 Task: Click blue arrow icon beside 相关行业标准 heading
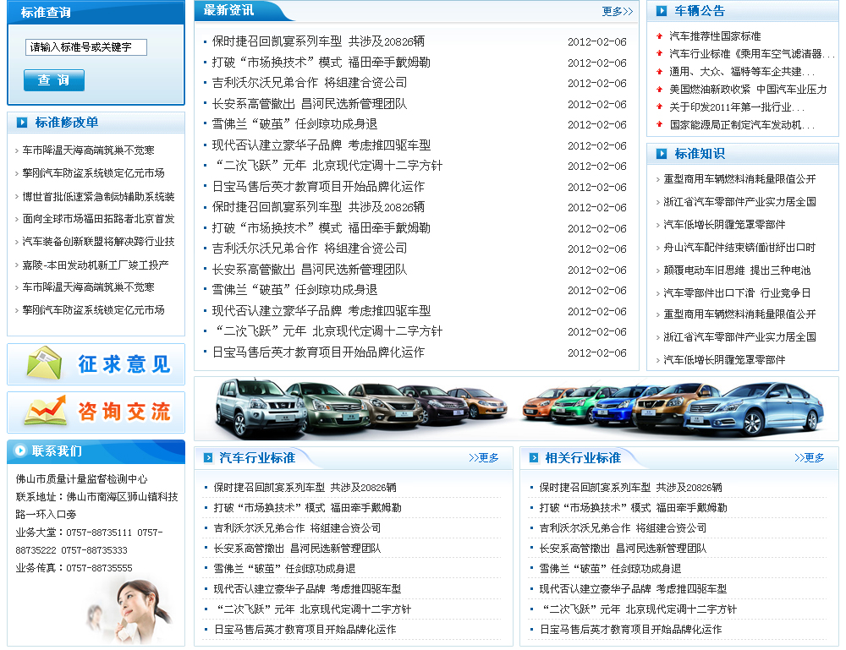(533, 458)
